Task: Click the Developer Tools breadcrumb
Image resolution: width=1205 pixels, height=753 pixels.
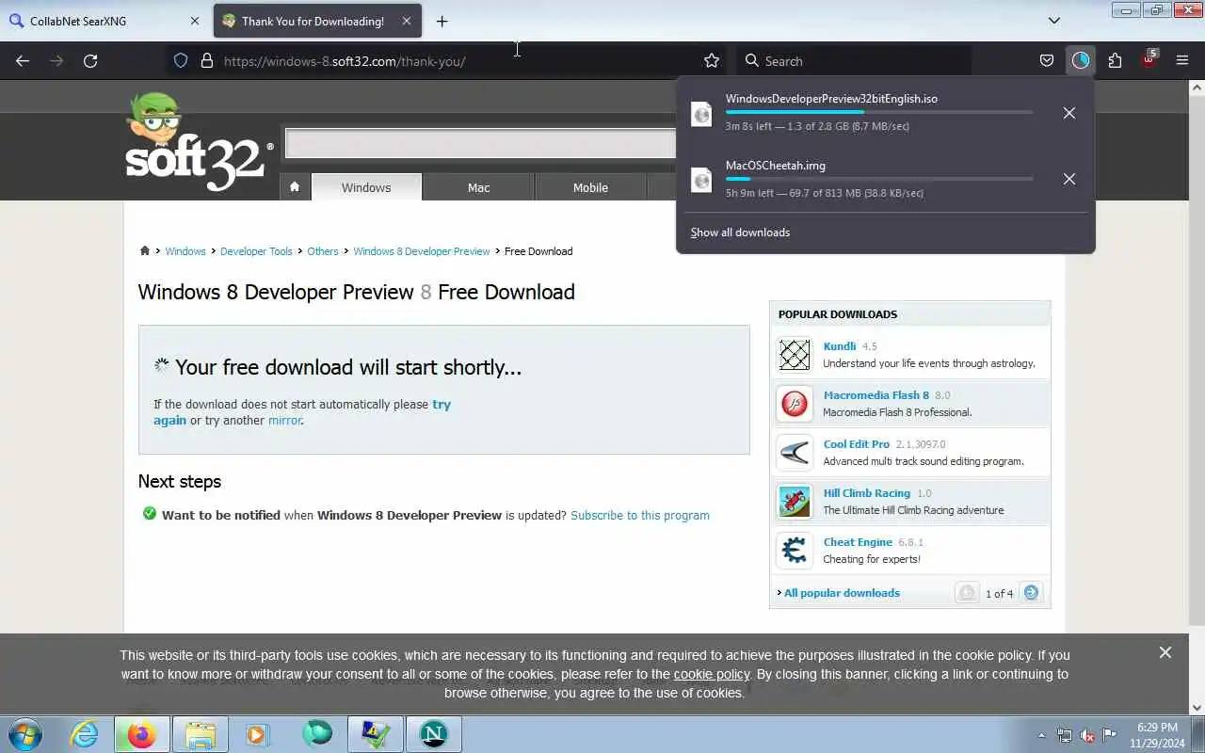Action: pos(256,251)
